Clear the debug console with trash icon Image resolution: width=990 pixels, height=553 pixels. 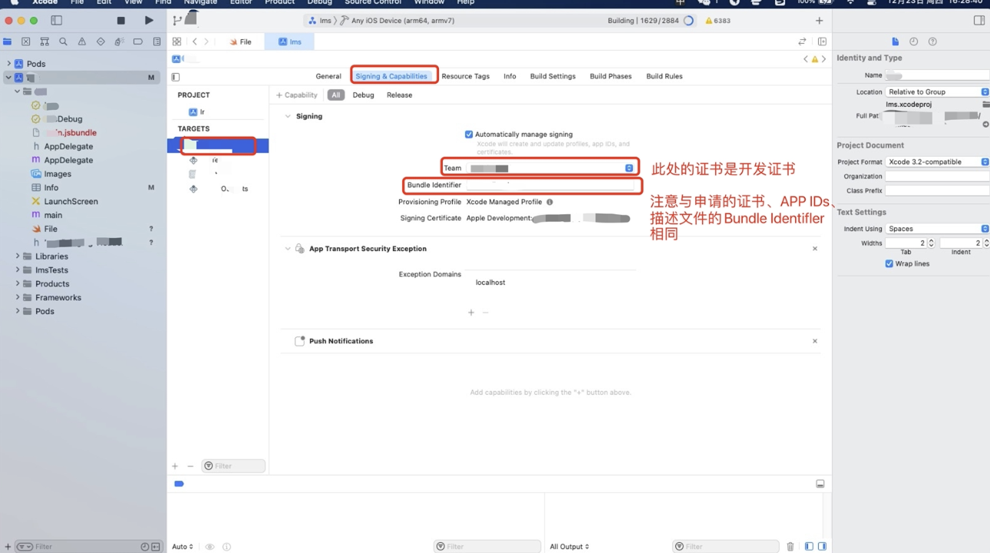pos(790,547)
